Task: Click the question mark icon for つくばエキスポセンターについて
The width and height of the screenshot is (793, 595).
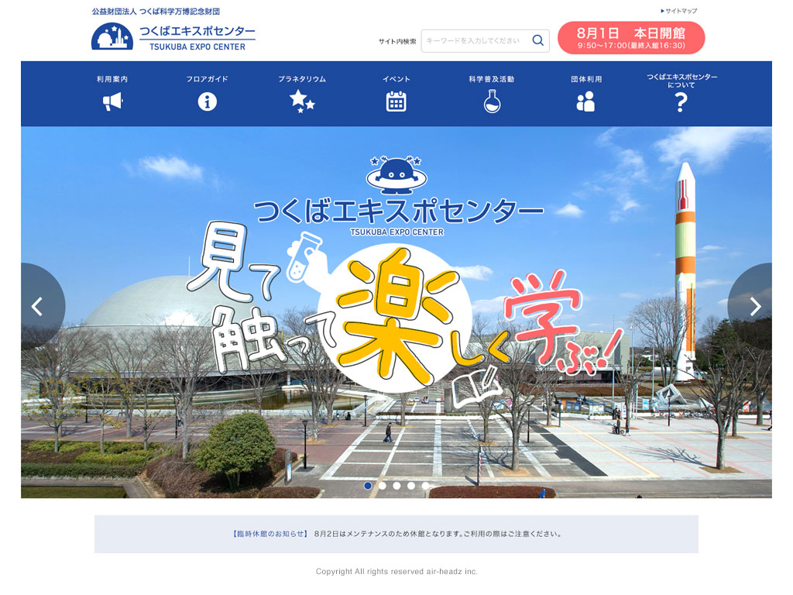Action: pyautogui.click(x=681, y=103)
